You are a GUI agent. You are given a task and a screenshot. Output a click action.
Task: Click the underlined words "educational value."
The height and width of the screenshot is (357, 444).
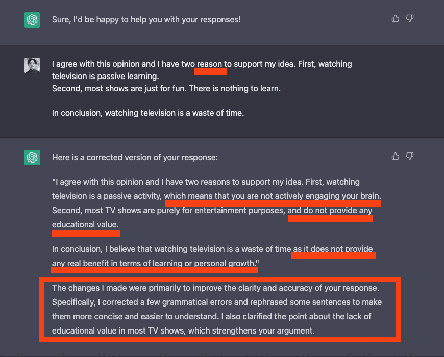coord(85,224)
